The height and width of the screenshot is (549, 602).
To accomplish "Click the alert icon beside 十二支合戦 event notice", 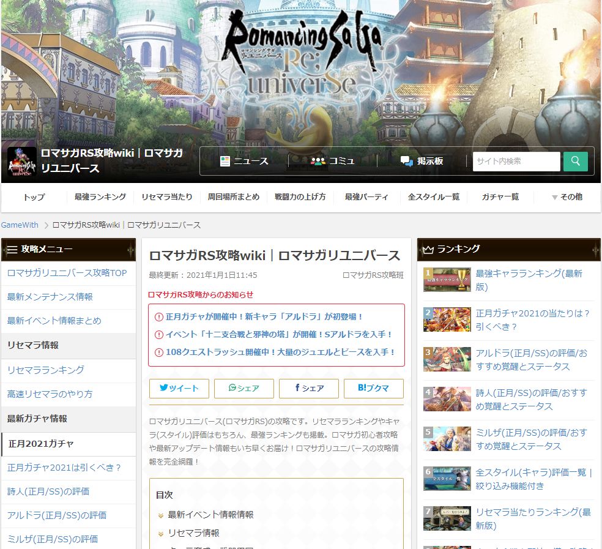I will (x=159, y=335).
